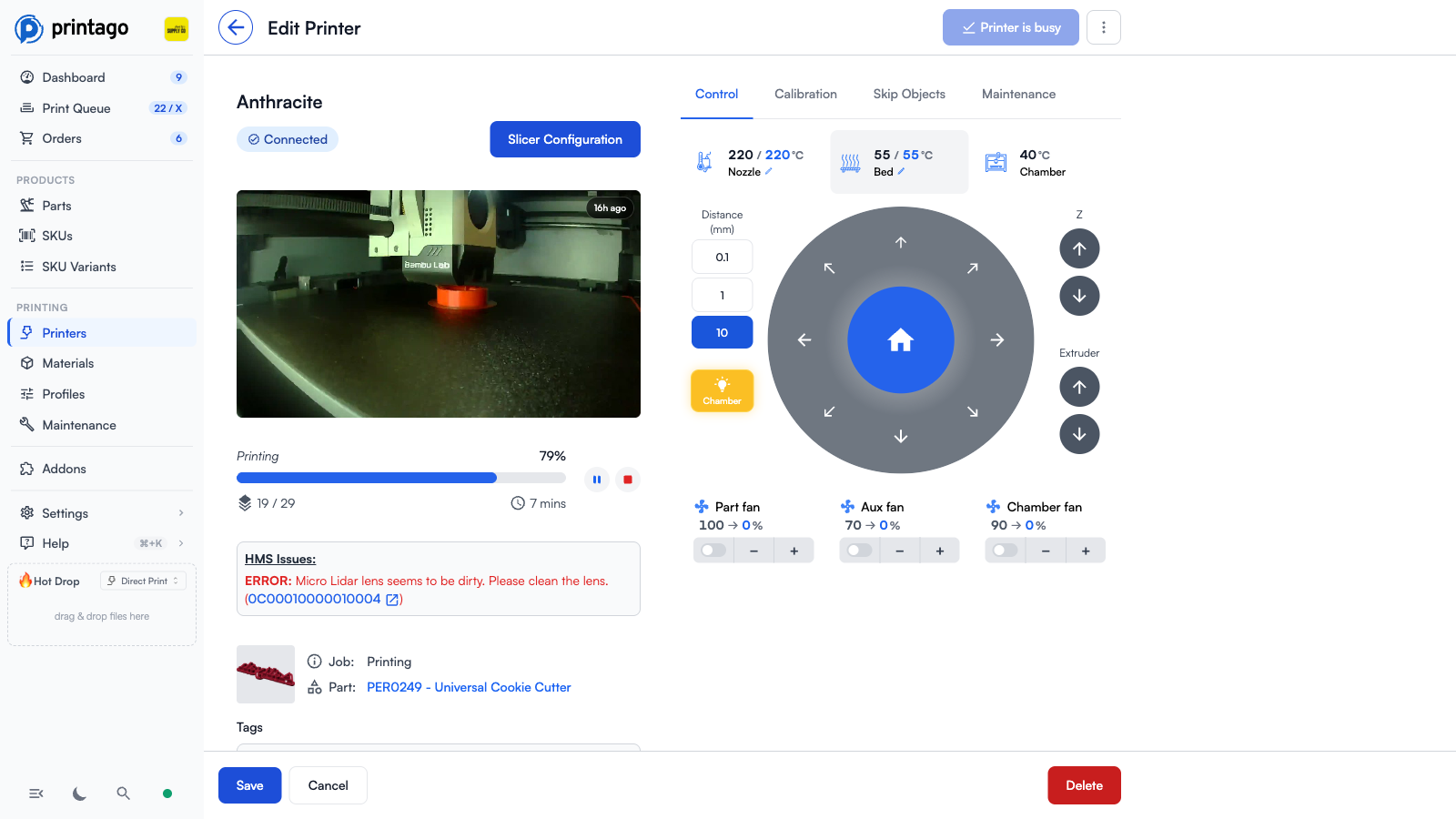Screen dimensions: 1456x819
Task: Go to Dashboard in the sidebar
Action: tap(102, 77)
